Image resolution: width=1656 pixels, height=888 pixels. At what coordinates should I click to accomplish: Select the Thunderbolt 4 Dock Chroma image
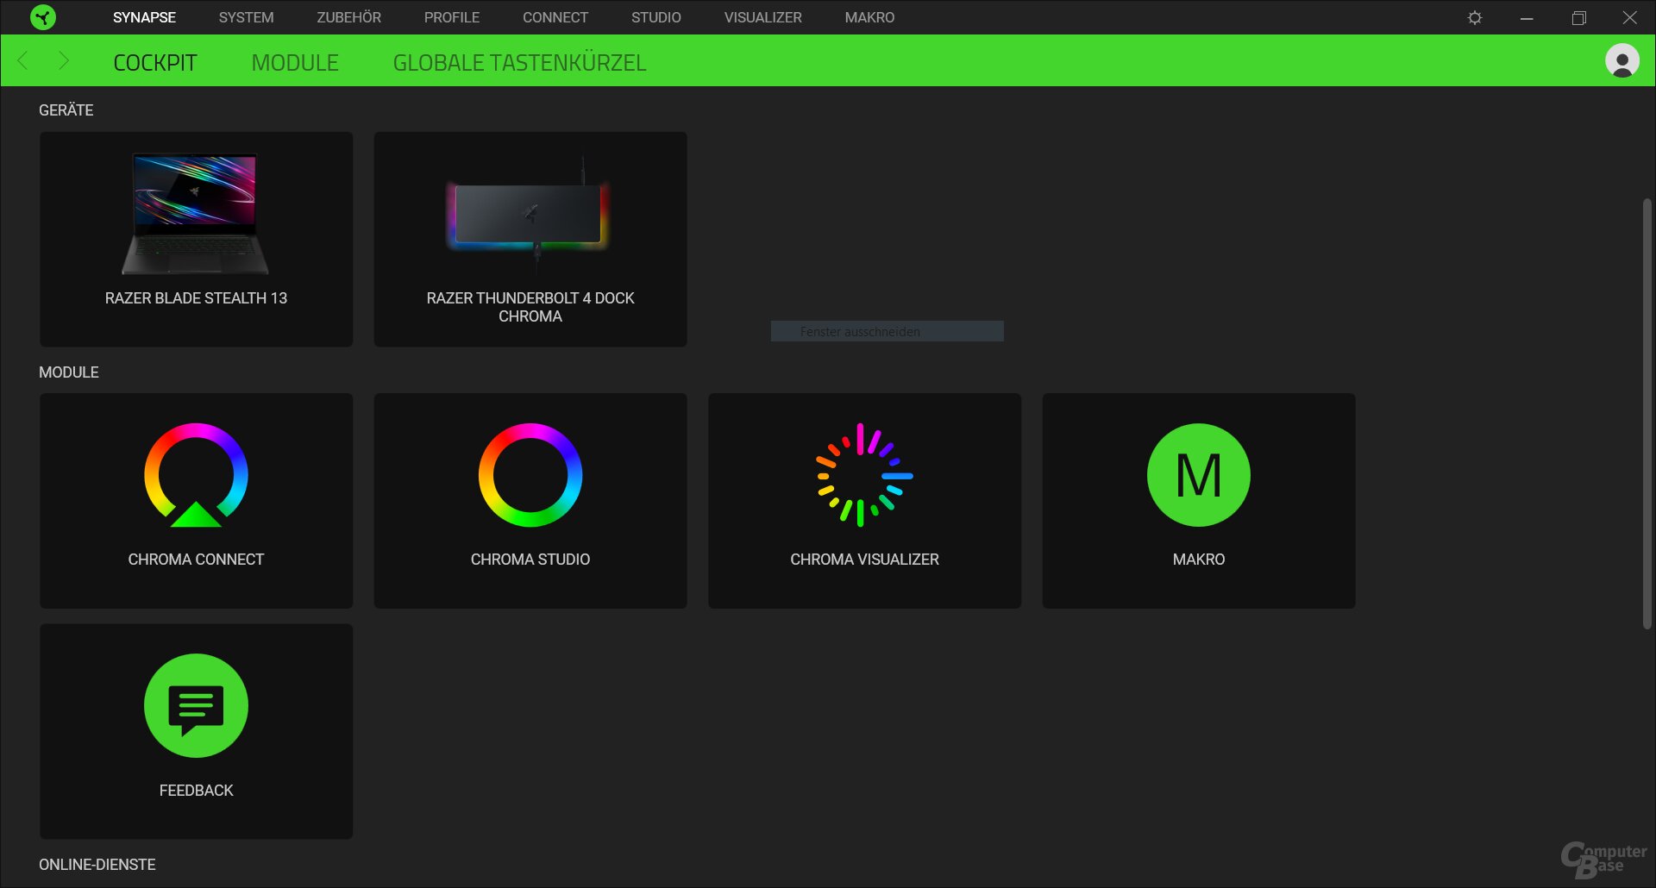530,216
